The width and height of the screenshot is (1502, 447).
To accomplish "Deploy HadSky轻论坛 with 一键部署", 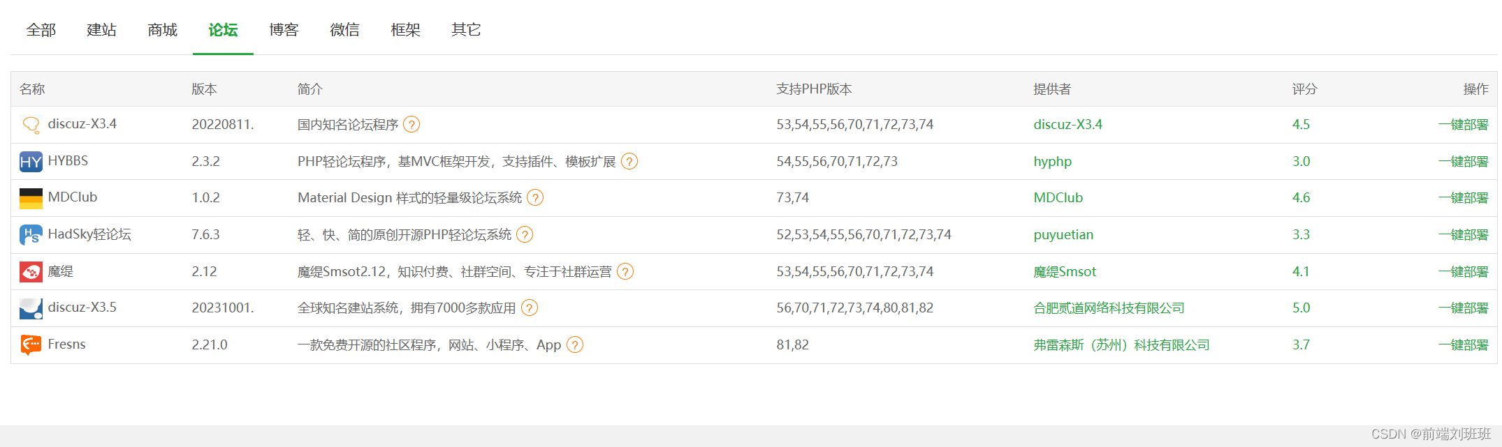I will tap(1463, 235).
